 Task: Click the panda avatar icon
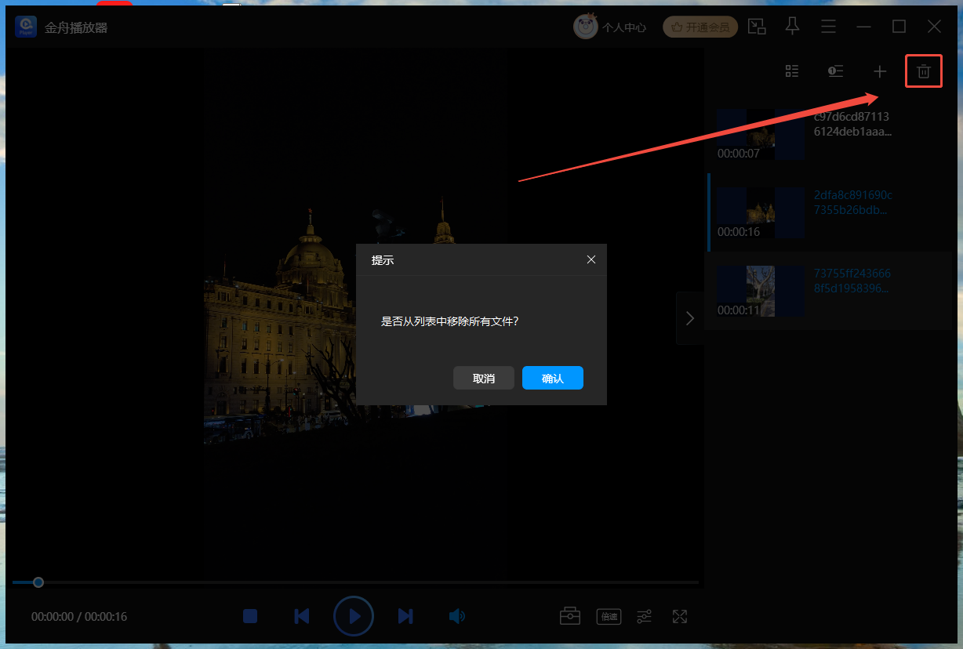(586, 27)
